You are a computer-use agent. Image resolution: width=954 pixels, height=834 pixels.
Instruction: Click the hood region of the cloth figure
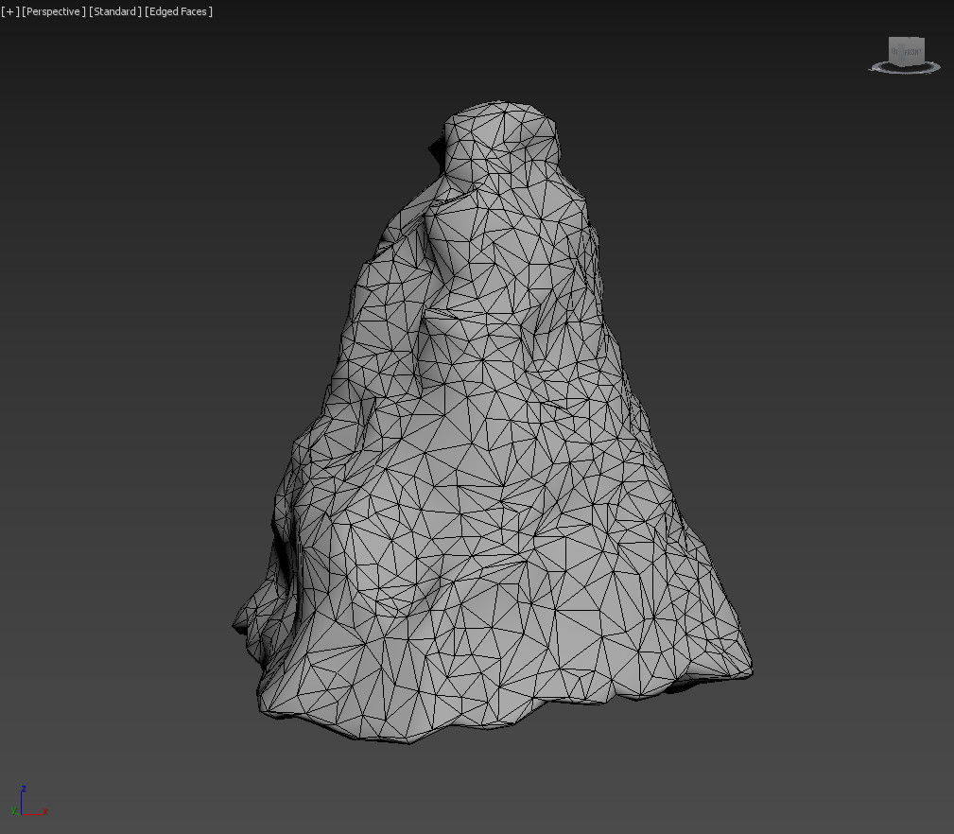click(x=496, y=142)
